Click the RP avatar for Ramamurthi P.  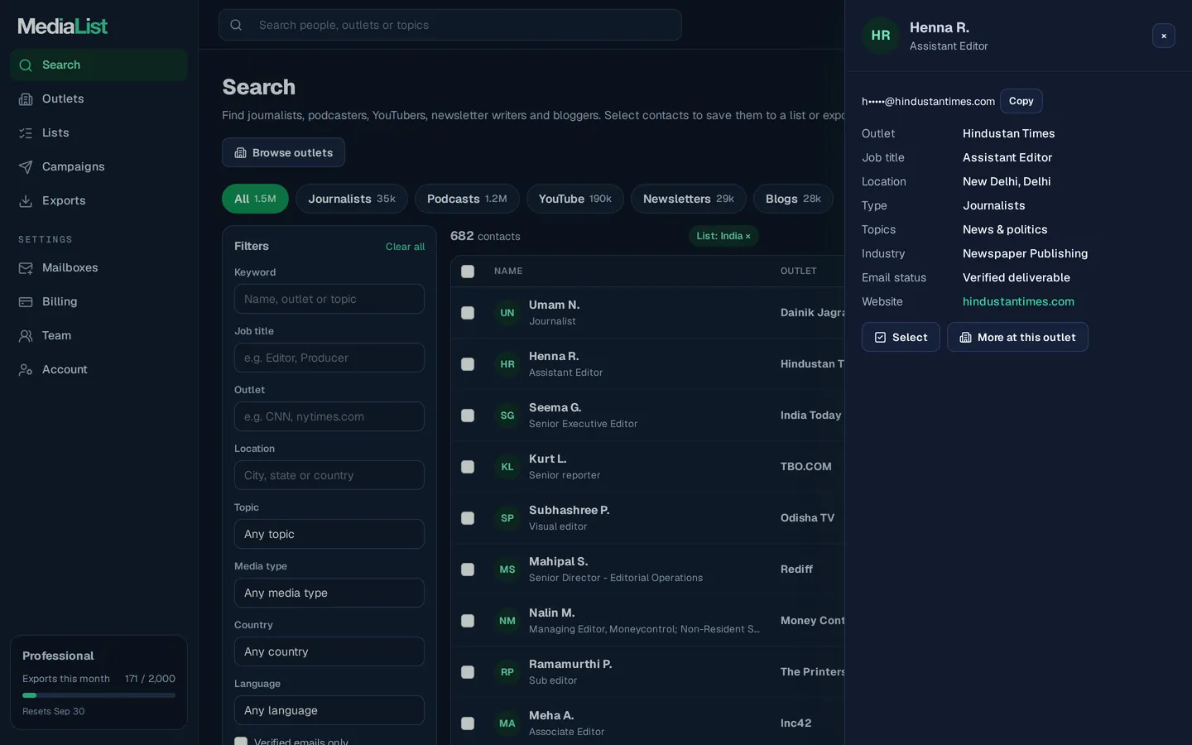pos(507,672)
